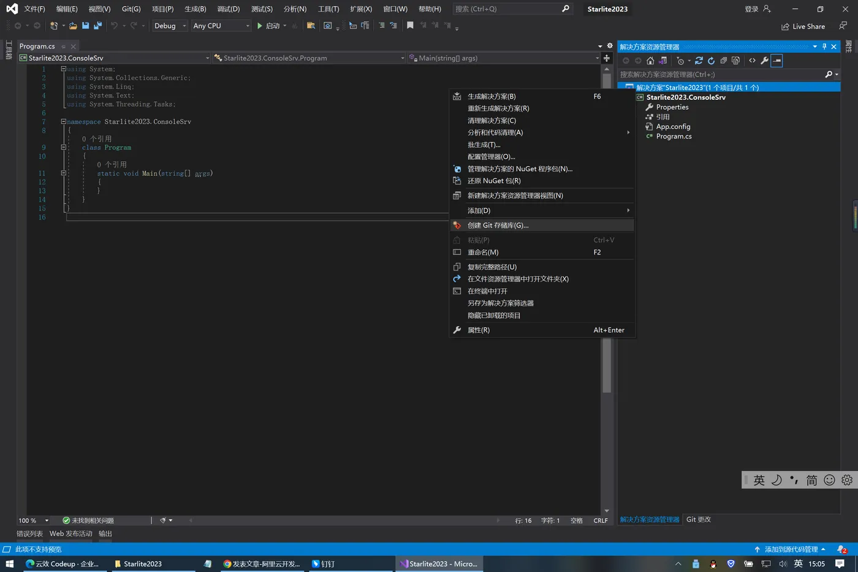The image size is (858, 572).
Task: Open the Debug configuration dropdown
Action: (170, 26)
